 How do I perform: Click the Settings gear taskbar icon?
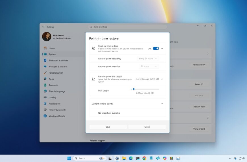click(x=117, y=158)
